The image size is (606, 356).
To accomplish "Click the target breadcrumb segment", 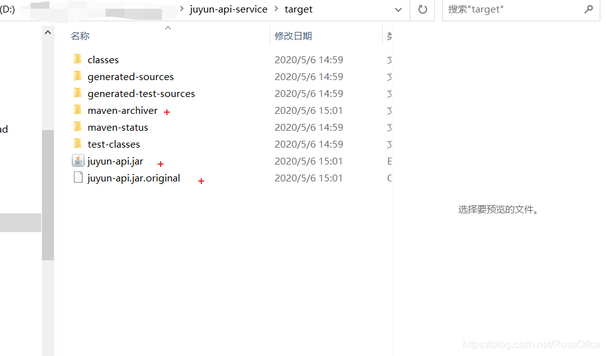I will [x=298, y=9].
